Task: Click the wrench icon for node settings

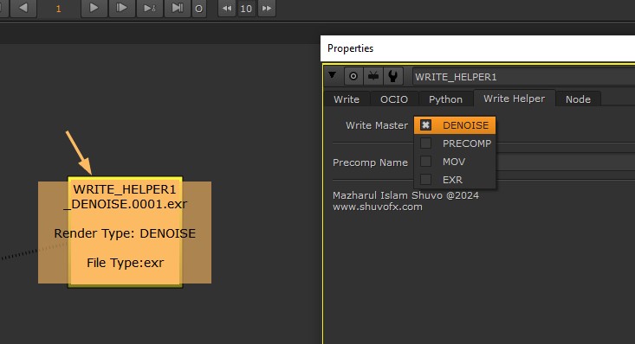Action: click(x=392, y=76)
